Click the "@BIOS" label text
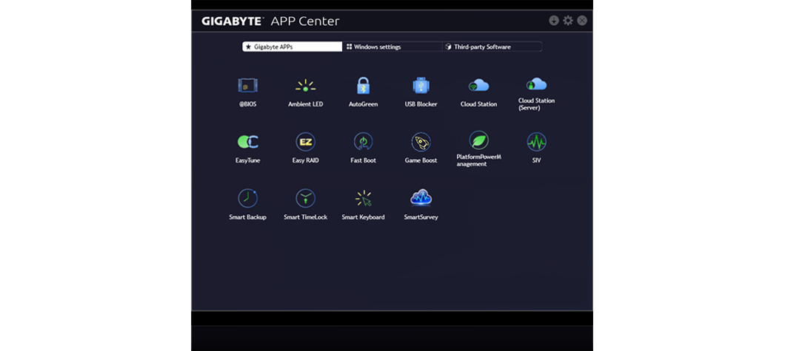The height and width of the screenshot is (351, 785). (x=248, y=104)
